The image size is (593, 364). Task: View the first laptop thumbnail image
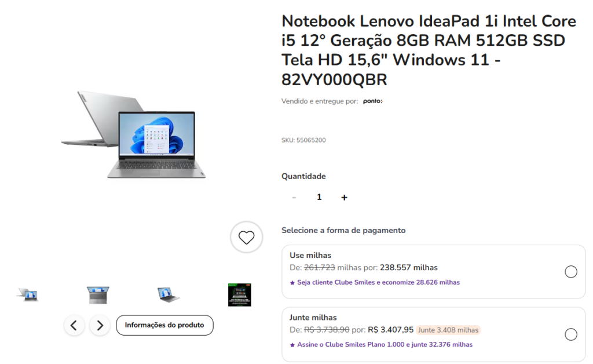(x=27, y=294)
